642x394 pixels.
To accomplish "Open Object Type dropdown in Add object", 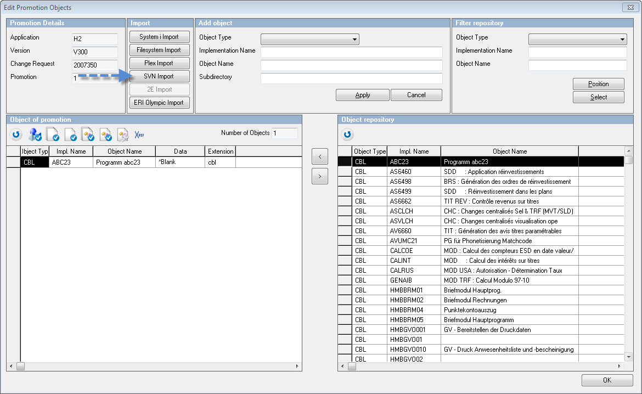I will point(310,39).
